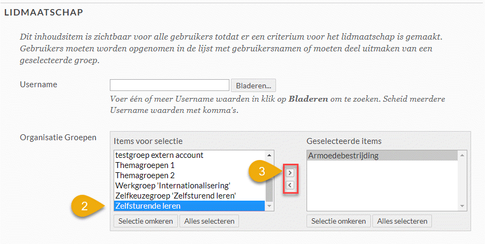The width and height of the screenshot is (485, 244).
Task: Click the move-left arrow between lists
Action: click(290, 185)
